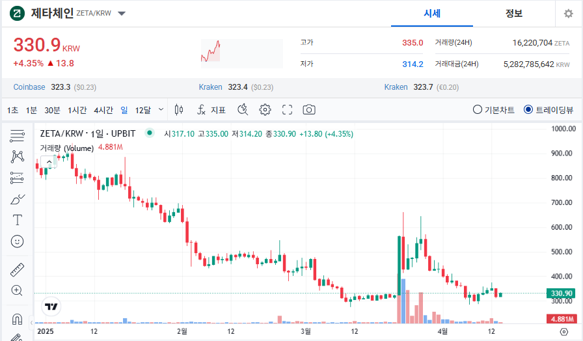
Task: Click the mini price sparkline thumbnail
Action: (x=241, y=53)
